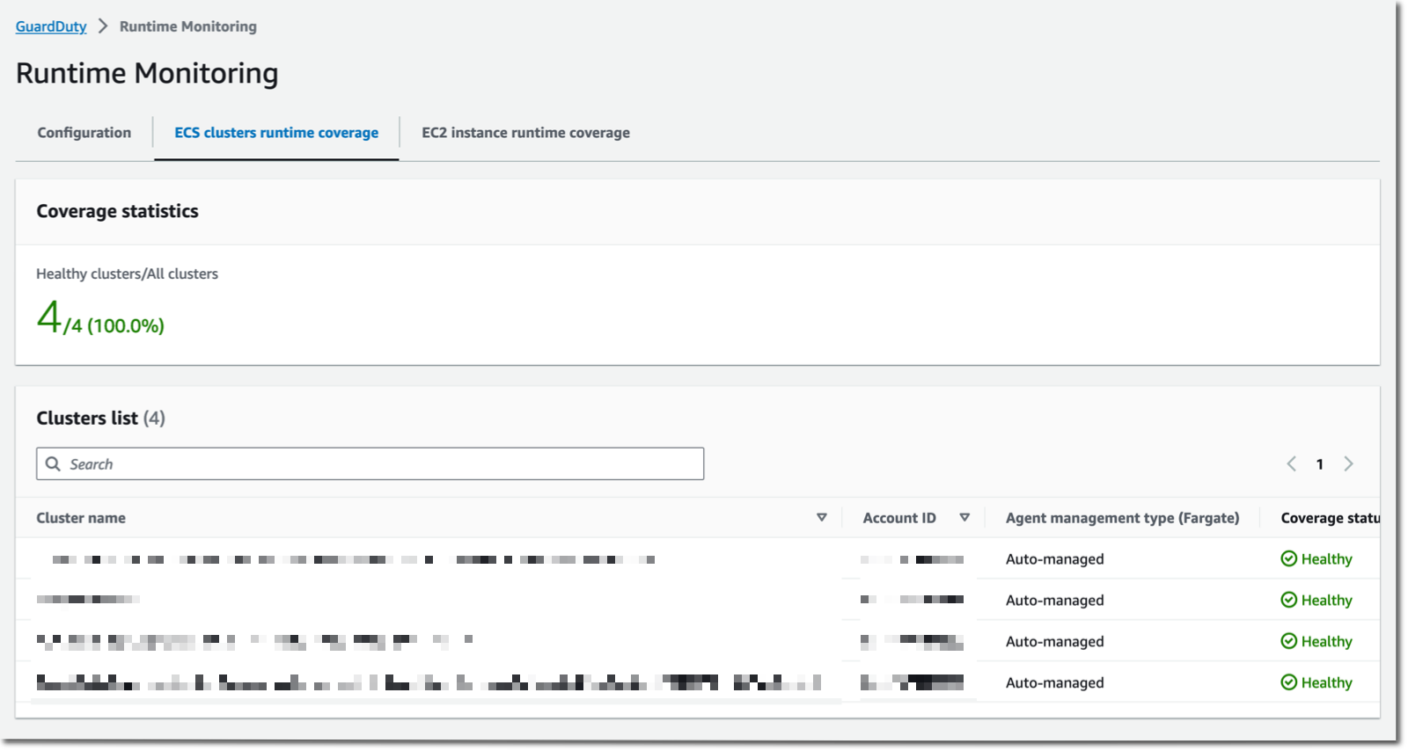
Task: Click the Runtime Monitoring page title
Action: (x=147, y=73)
